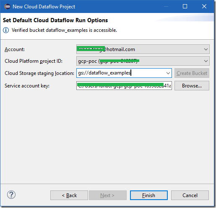Image resolution: width=216 pixels, height=208 pixels.
Task: Cancel the New Cloud Dataflow Project dialog
Action: (x=190, y=195)
